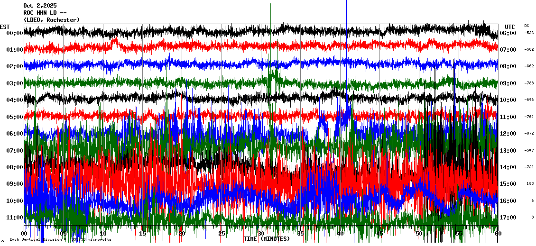536x246 pixels.
Task: Click the 40 minute axis tick label
Action: tap(340, 234)
